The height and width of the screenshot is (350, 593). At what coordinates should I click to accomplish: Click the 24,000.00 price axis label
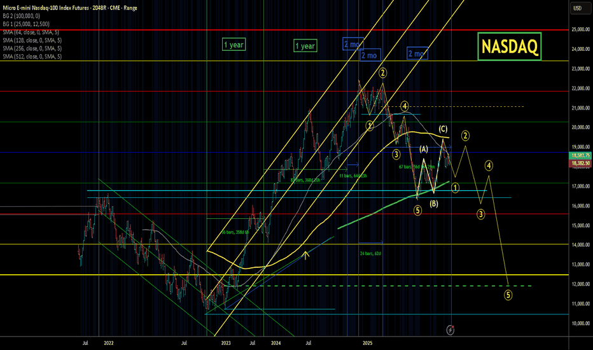pyautogui.click(x=581, y=49)
